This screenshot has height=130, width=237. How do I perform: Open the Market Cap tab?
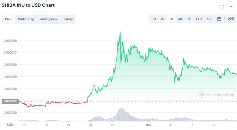[26, 19]
